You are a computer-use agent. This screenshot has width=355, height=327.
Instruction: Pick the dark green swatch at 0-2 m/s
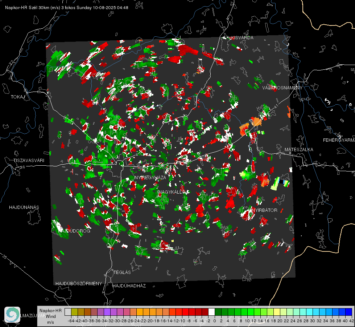coord(218,312)
